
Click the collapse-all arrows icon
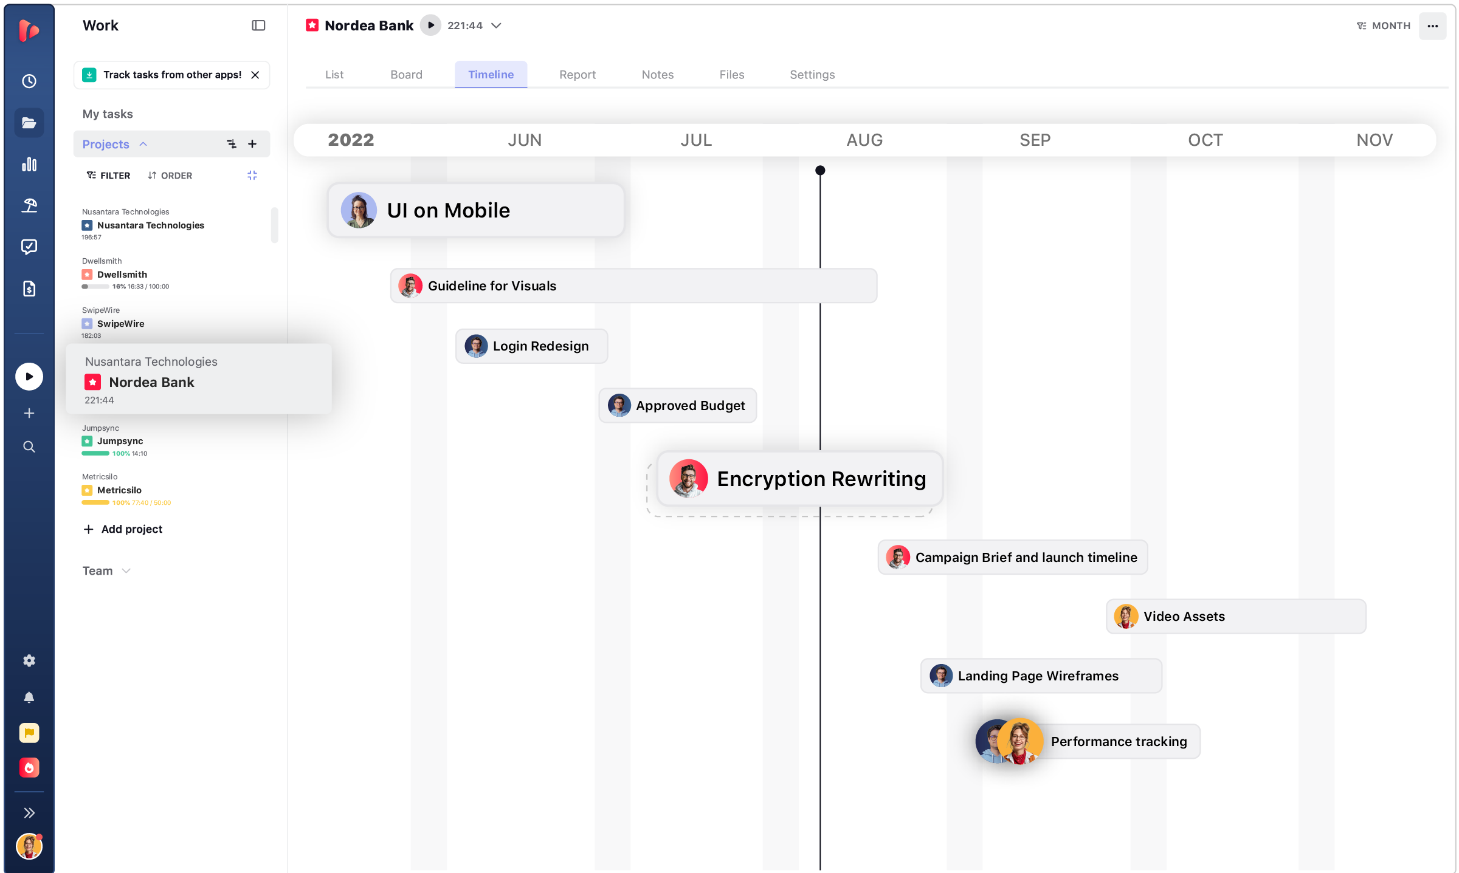[252, 175]
